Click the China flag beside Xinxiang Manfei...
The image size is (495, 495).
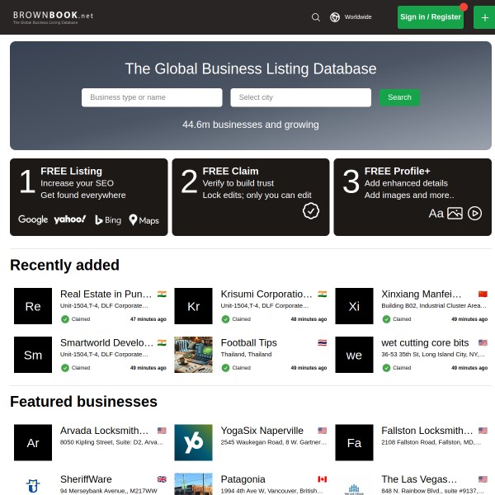(x=483, y=294)
